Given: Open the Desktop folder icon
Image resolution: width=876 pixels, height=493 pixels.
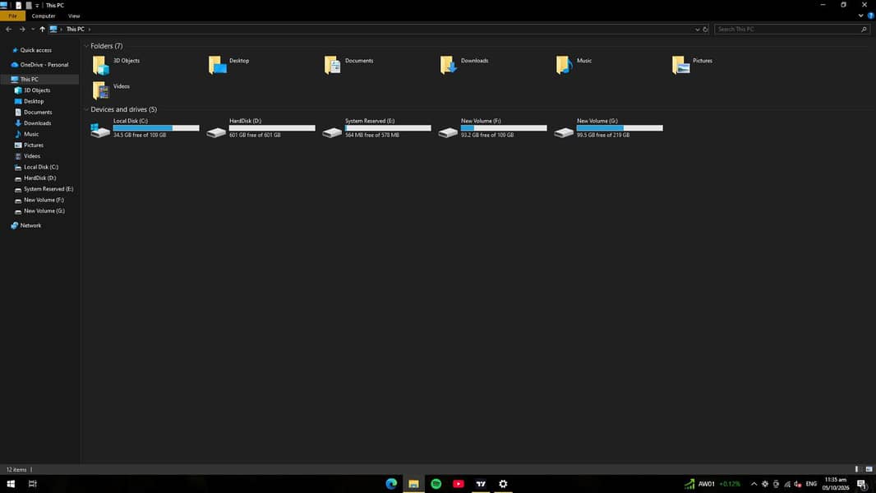Looking at the screenshot, I should (217, 66).
